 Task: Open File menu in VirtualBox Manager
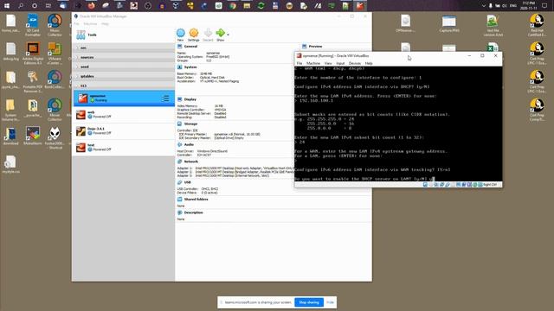coord(77,24)
